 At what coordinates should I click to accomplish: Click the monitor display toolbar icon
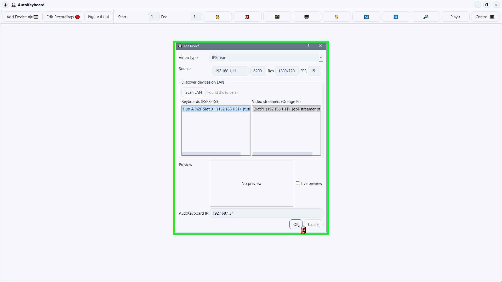(306, 16)
